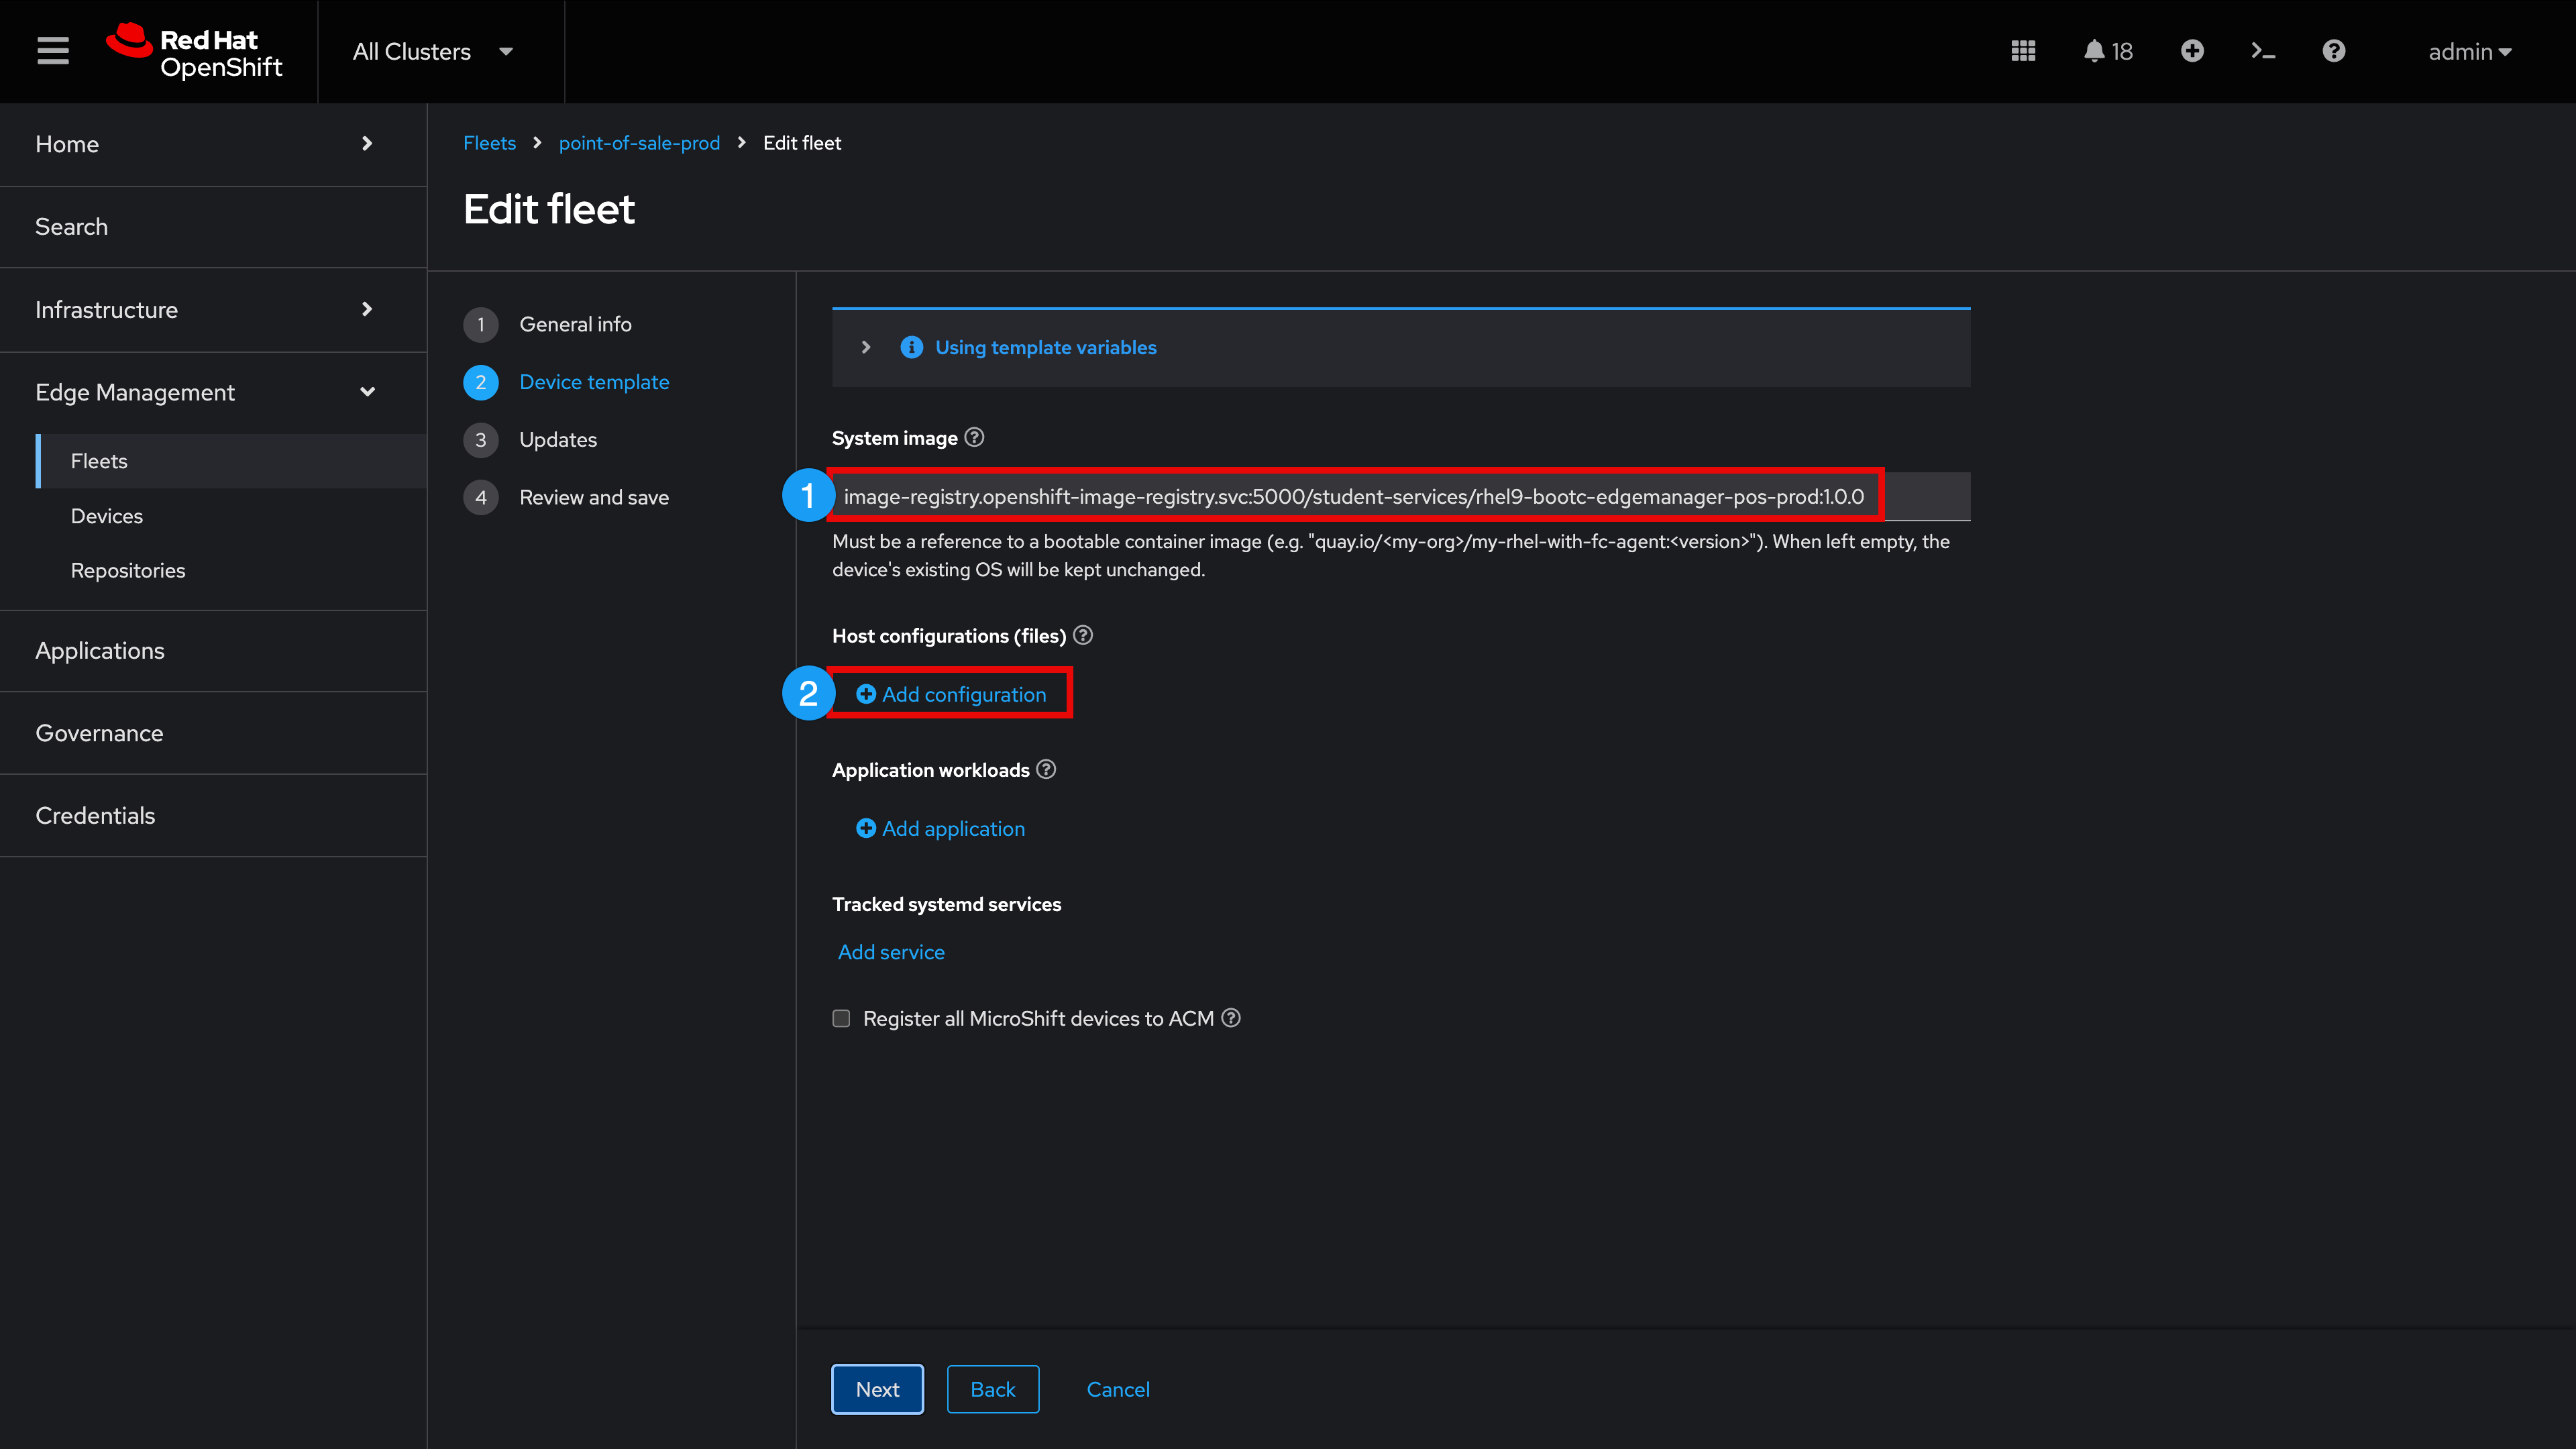The width and height of the screenshot is (2576, 1449).
Task: Click Add configuration
Action: pos(951,694)
